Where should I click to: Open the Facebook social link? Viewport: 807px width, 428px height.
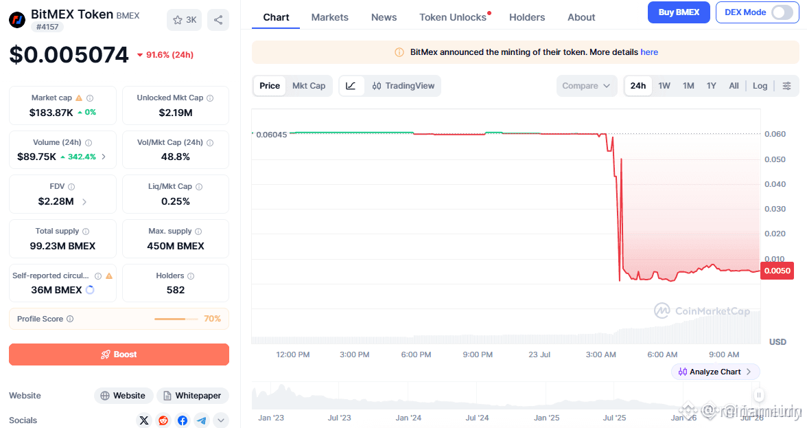coord(183,420)
